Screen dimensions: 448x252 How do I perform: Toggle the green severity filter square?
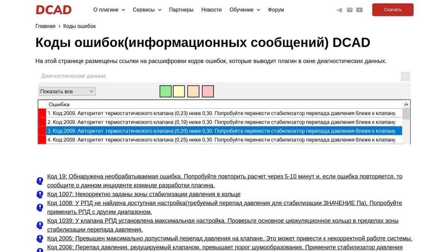pos(165,91)
